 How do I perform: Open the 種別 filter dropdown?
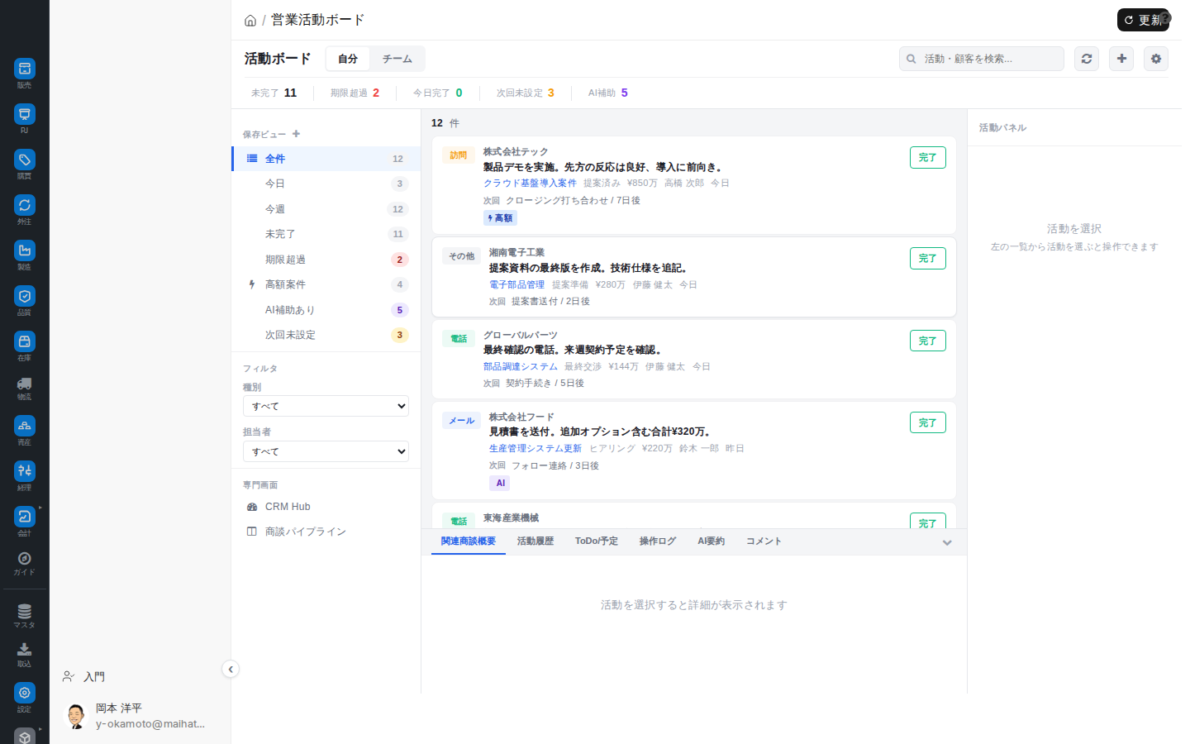tap(326, 406)
